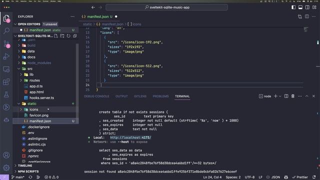
Task: Open Prettier status bar item
Action: pos(300,177)
